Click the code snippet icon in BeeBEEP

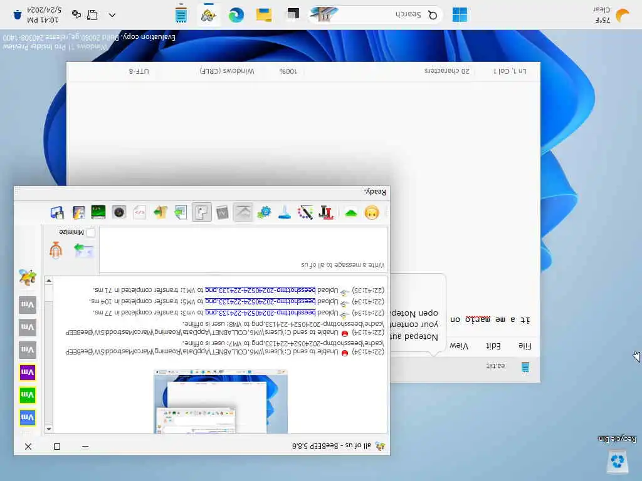[x=140, y=213]
